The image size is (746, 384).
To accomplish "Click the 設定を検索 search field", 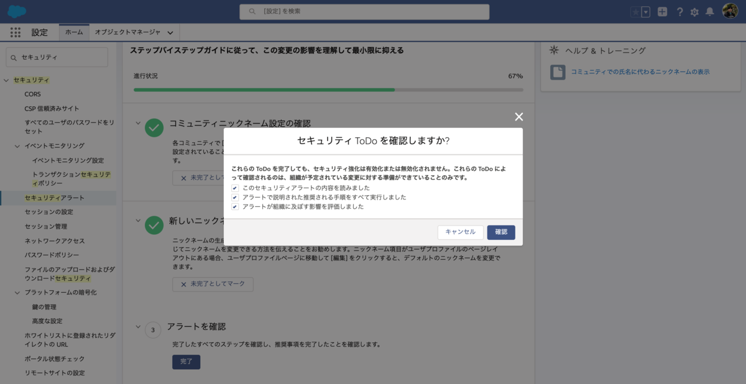I will tap(364, 11).
